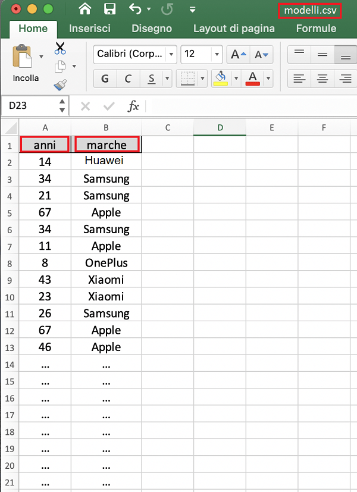Screen dimensions: 357x492
Task: Open the copy options dropdown arrow
Action: coord(74,66)
